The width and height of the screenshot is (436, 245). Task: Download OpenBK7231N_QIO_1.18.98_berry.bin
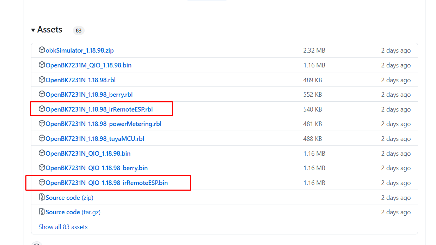coord(97,168)
